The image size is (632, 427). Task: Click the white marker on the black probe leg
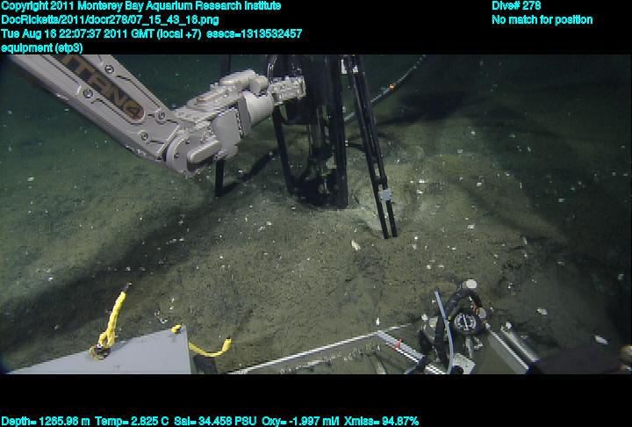tap(382, 191)
